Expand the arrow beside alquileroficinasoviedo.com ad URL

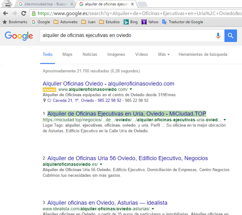(x=131, y=89)
